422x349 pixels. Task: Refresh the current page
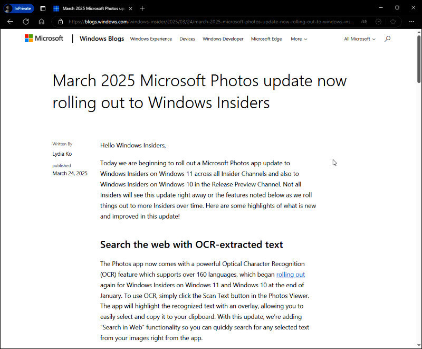pos(26,22)
